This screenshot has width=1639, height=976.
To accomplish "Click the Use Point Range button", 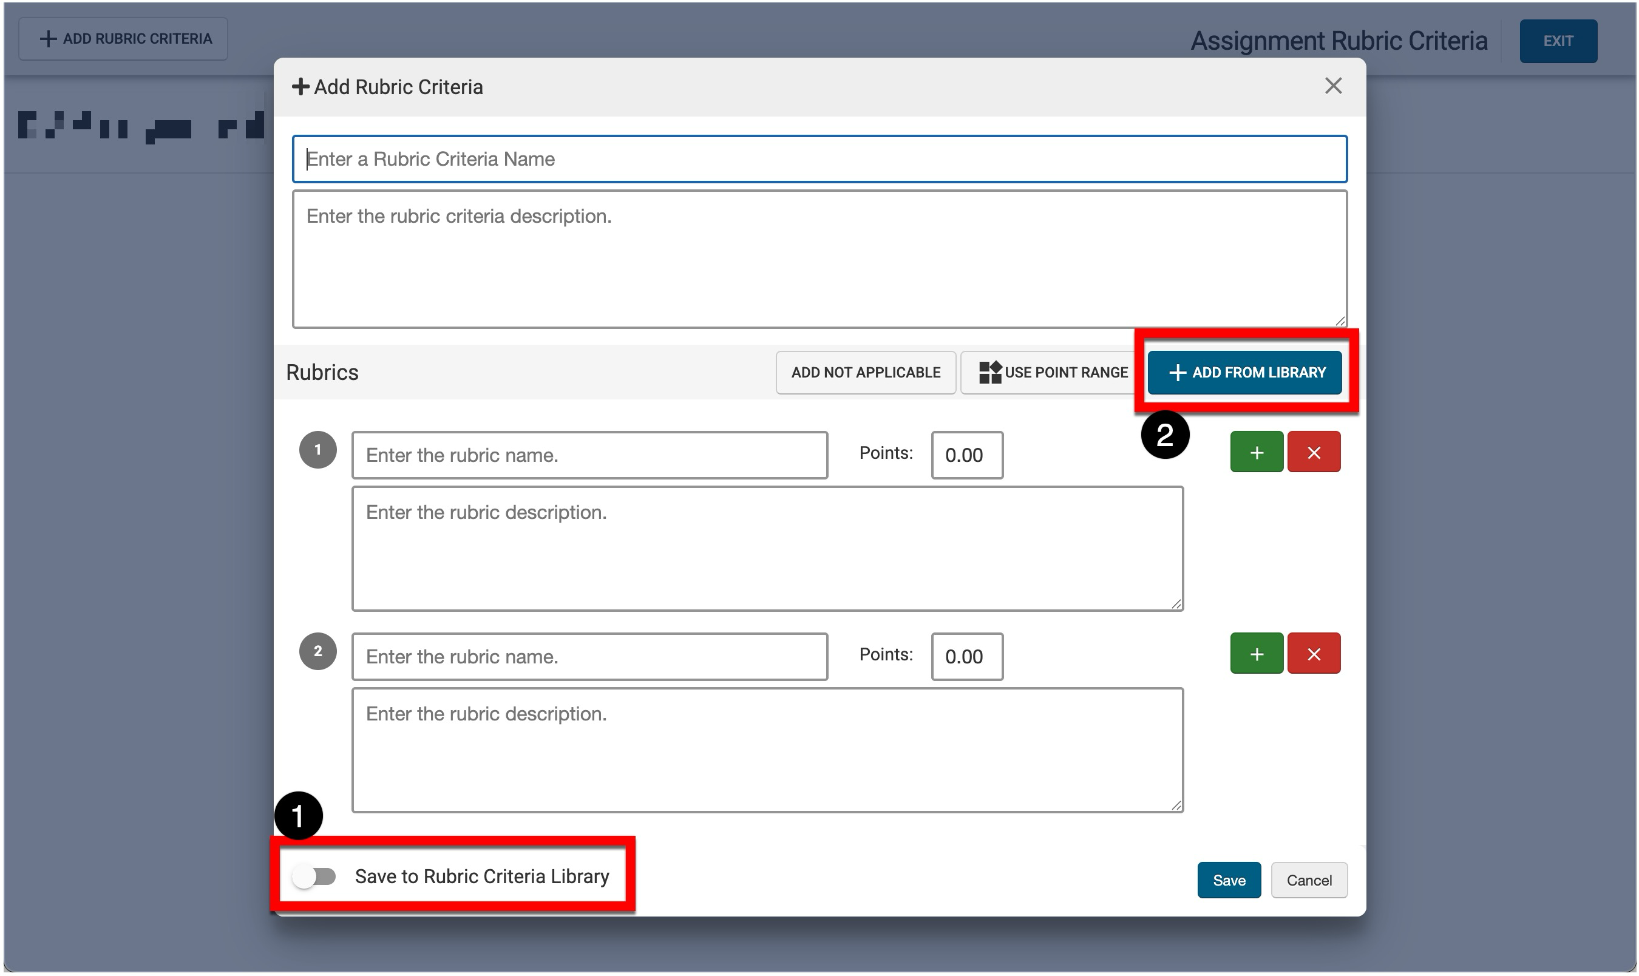I will click(1053, 372).
